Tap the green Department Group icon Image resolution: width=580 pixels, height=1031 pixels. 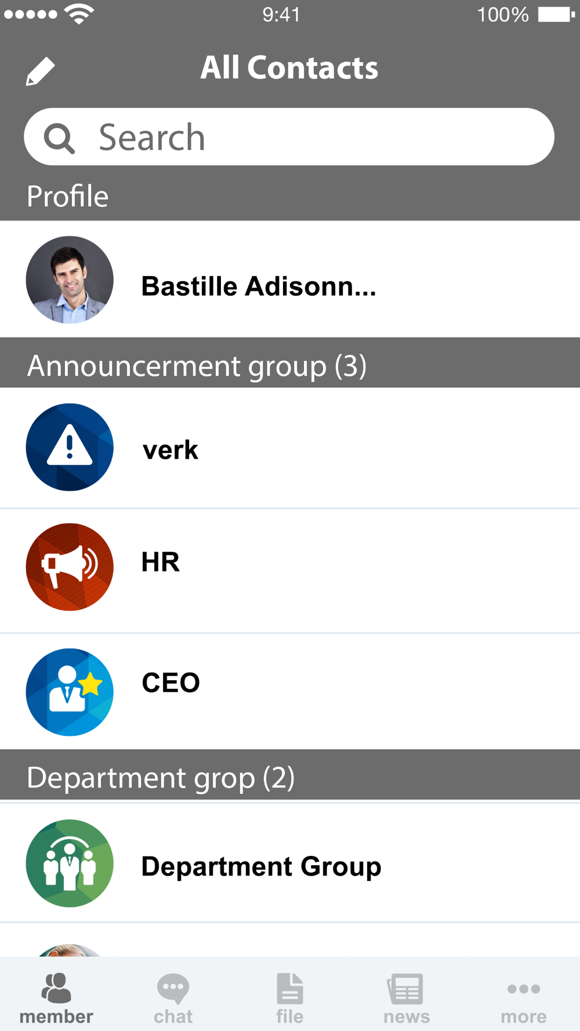point(70,863)
